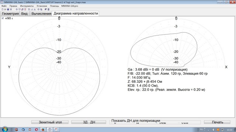236x132 pixels.
Task: Click the Печать button
Action: coord(217,122)
